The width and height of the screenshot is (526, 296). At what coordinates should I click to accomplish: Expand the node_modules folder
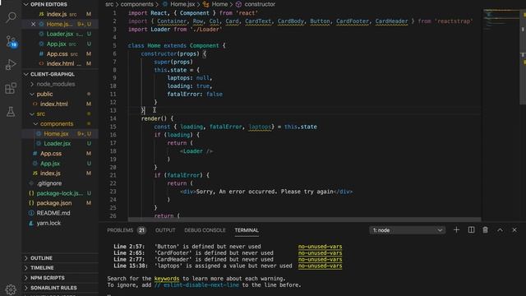pos(56,84)
